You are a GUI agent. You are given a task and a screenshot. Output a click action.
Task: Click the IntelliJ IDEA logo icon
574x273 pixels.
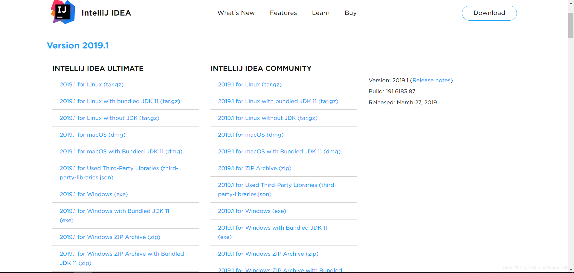coord(63,12)
